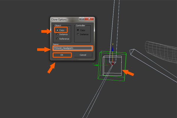Cancel the Clone Options dialog

coord(83,55)
